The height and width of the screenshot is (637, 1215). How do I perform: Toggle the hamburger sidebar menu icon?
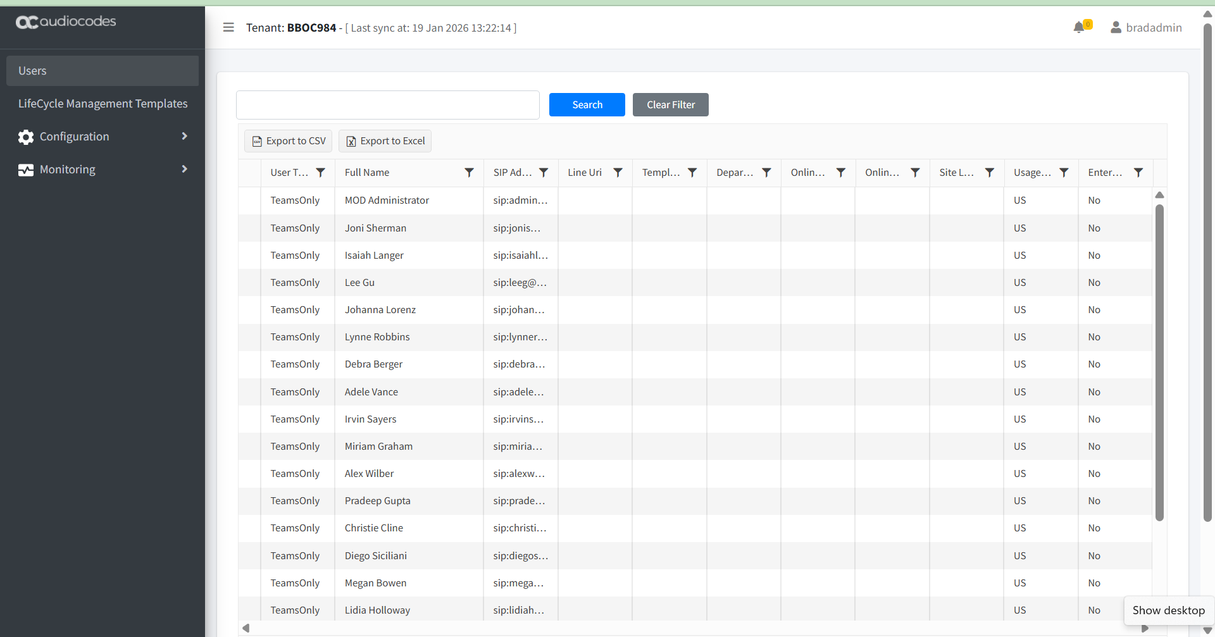tap(228, 27)
